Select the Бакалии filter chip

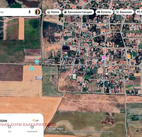(x=124, y=12)
